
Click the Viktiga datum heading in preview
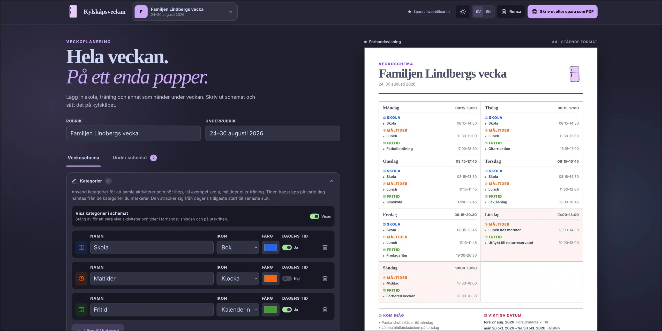pyautogui.click(x=502, y=315)
